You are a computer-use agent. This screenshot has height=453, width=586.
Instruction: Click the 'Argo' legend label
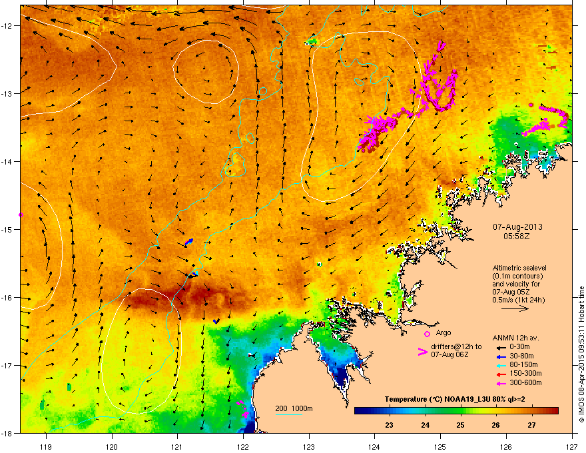(x=443, y=332)
